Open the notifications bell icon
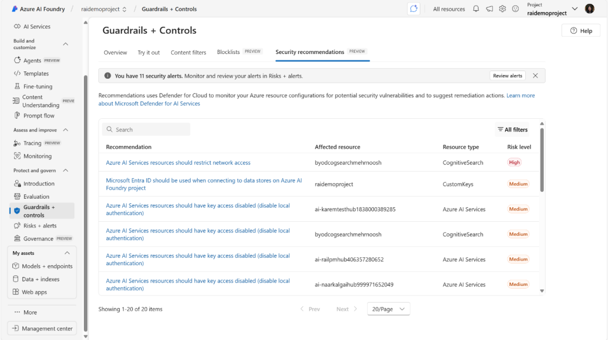Image resolution: width=608 pixels, height=340 pixels. pos(476,8)
